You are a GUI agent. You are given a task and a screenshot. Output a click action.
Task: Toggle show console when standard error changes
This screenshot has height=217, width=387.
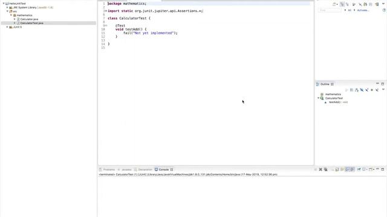pyautogui.click(x=353, y=169)
